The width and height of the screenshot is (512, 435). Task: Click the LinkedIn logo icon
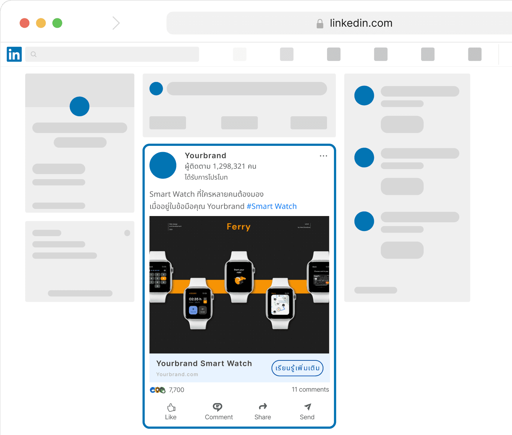click(x=14, y=54)
